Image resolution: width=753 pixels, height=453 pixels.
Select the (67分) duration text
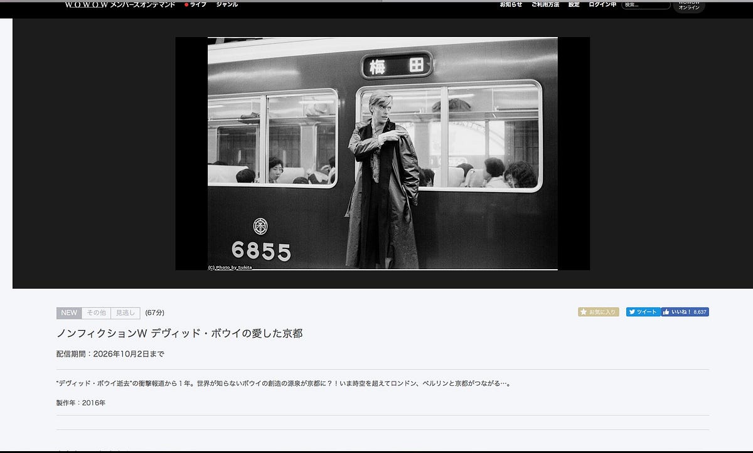(x=155, y=312)
